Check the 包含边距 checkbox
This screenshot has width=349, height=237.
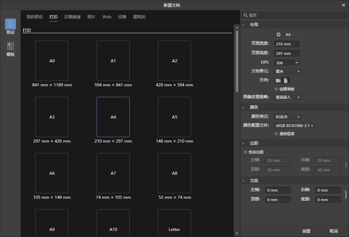click(x=245, y=152)
